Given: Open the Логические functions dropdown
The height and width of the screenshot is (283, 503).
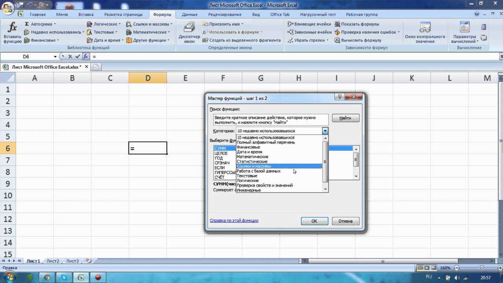Looking at the screenshot, I should tap(104, 24).
